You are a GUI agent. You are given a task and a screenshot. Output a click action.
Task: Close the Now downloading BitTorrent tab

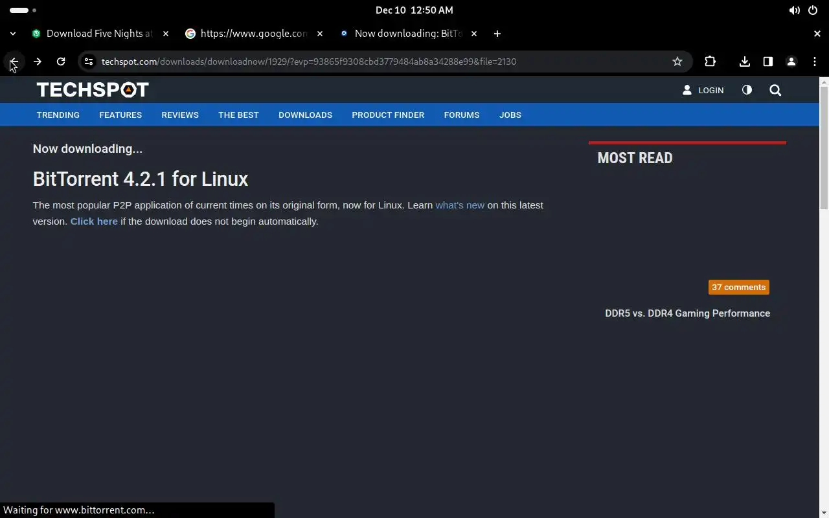pyautogui.click(x=474, y=34)
